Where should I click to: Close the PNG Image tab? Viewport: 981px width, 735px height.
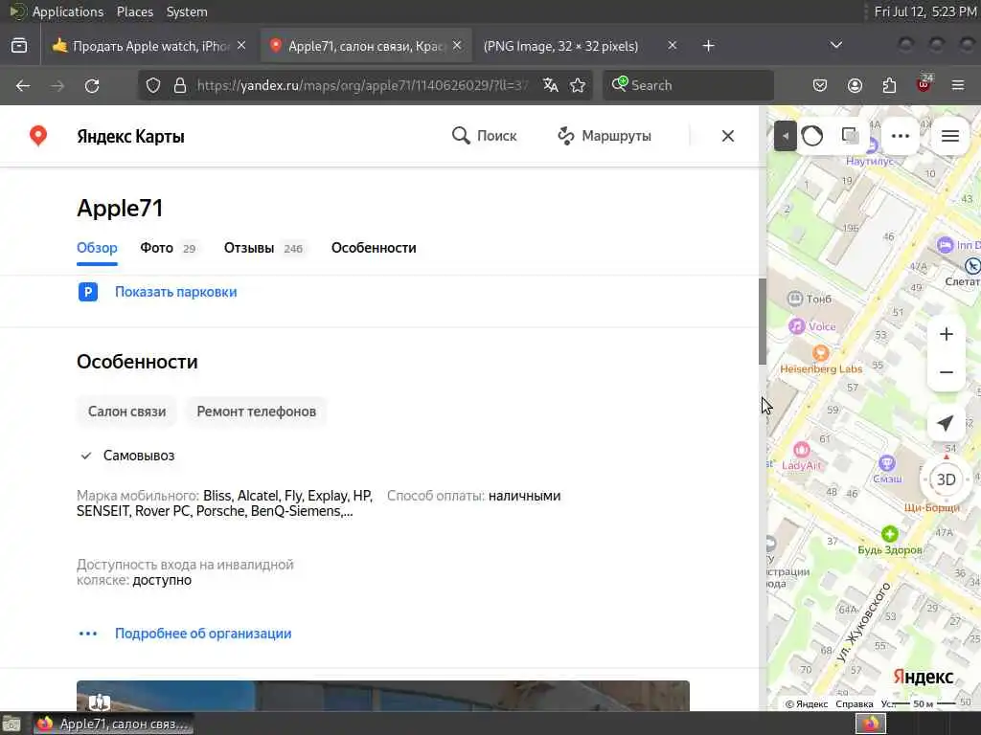(x=672, y=46)
